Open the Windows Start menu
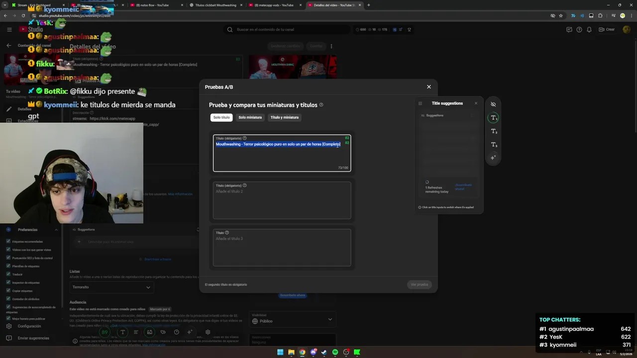 pos(280,352)
